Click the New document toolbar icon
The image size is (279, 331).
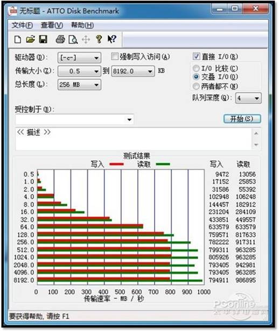pyautogui.click(x=18, y=39)
